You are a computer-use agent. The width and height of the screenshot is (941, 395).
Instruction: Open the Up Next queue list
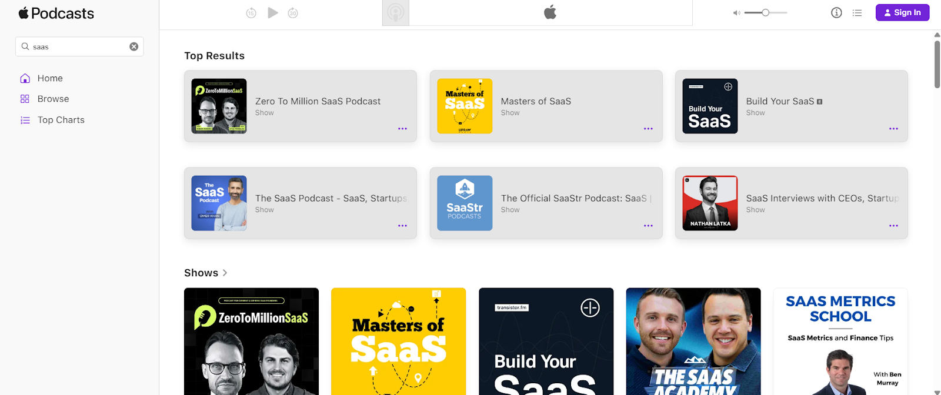857,12
